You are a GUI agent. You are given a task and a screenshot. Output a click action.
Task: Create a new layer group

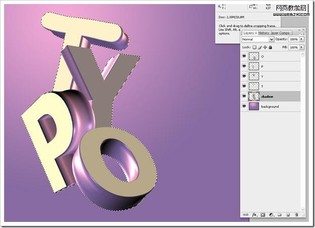(279, 215)
